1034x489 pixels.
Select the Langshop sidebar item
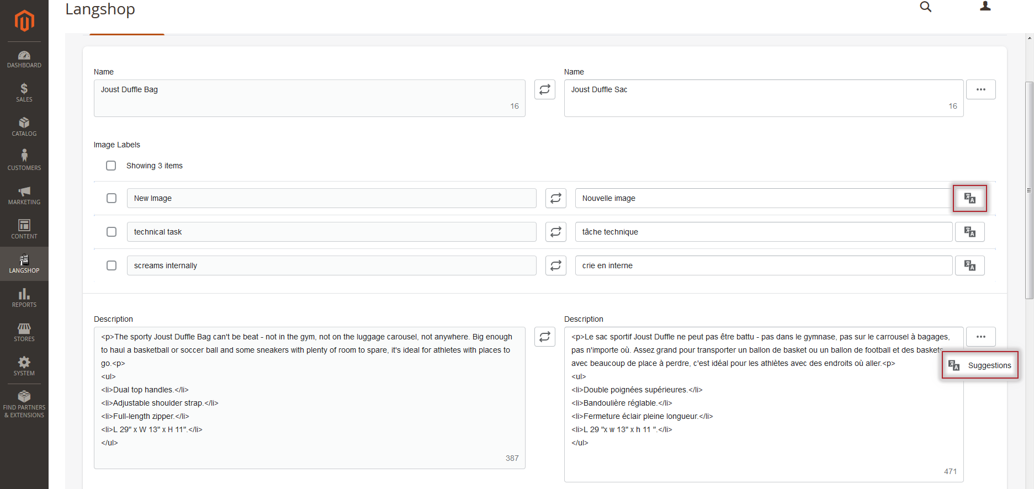click(24, 264)
